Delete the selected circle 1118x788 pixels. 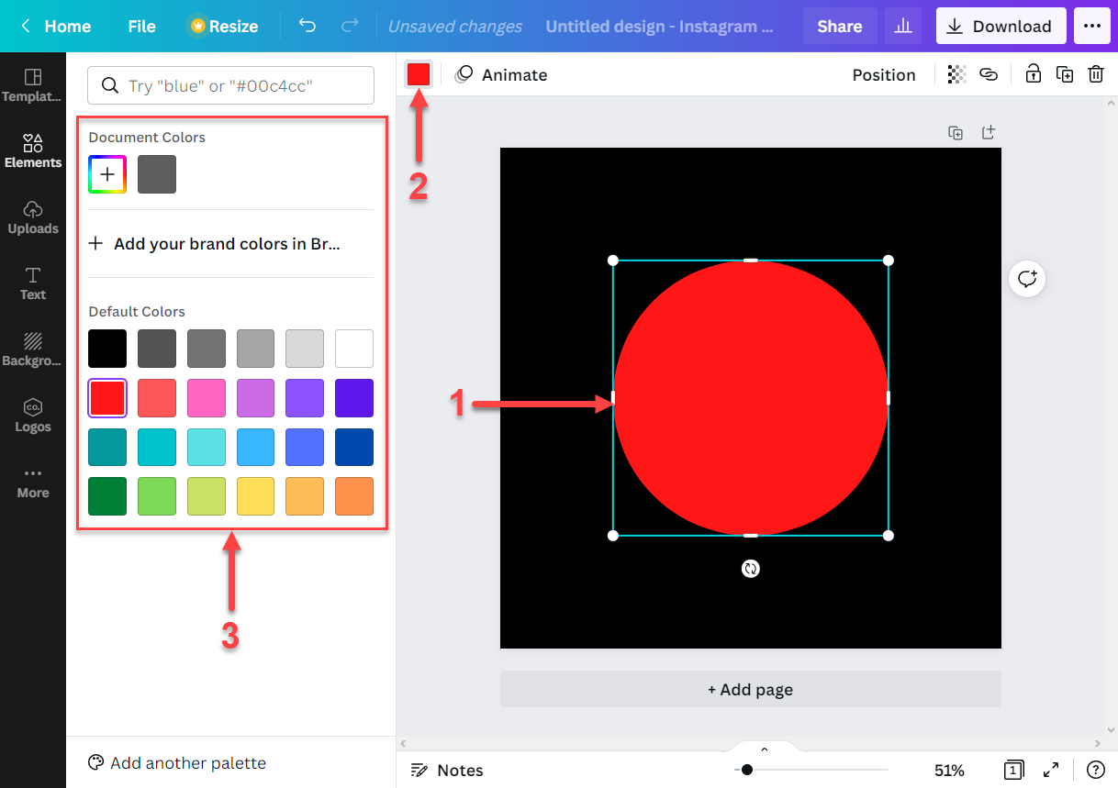[1096, 74]
